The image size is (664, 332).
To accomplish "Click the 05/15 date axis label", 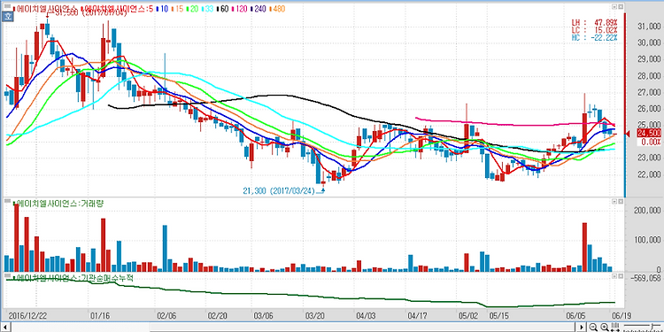I will pyautogui.click(x=498, y=315).
